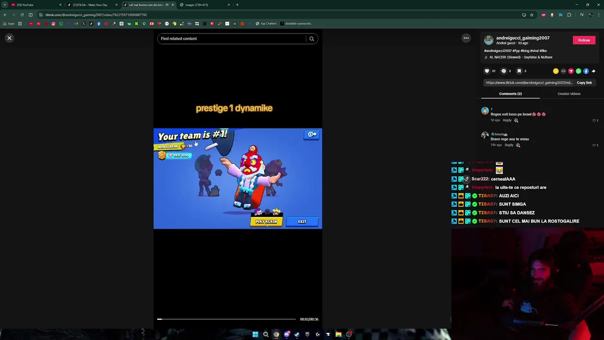Click the #andreigucci2007 hashtag
The width and height of the screenshot is (604, 340).
pyautogui.click(x=498, y=51)
